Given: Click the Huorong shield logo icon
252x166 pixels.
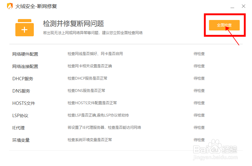Looking at the screenshot, I should click(x=10, y=6).
